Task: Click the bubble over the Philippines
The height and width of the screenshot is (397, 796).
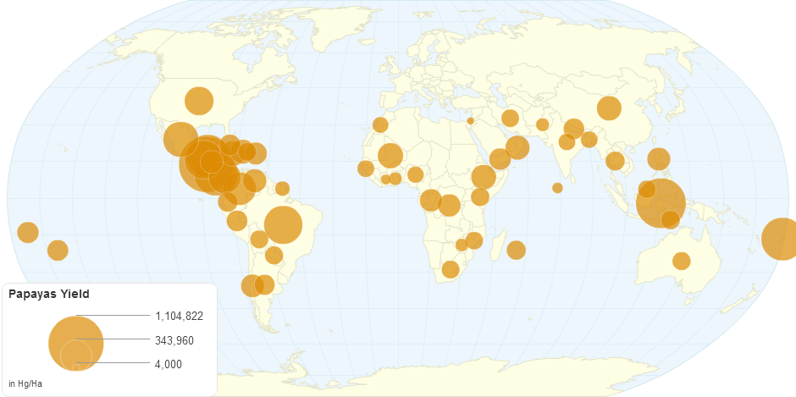Action: coord(659,158)
